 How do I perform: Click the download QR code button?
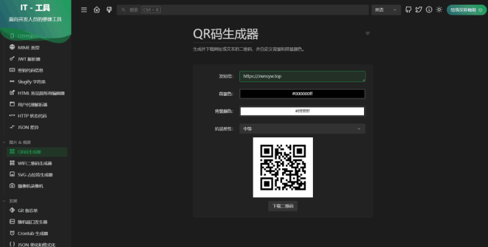283,206
